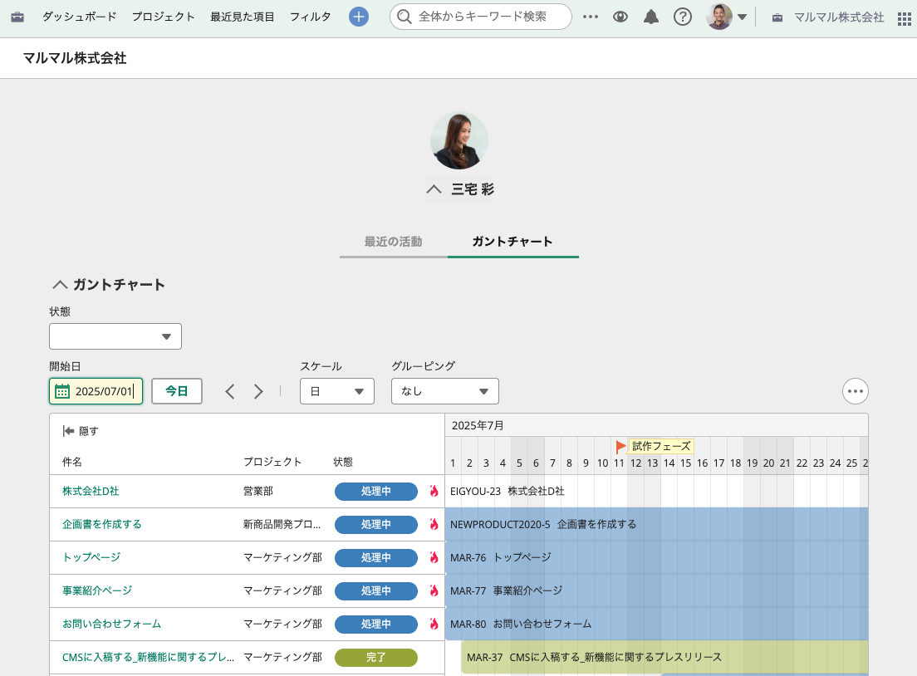917x676 pixels.
Task: Open the three-dots menu beside search
Action: [591, 17]
